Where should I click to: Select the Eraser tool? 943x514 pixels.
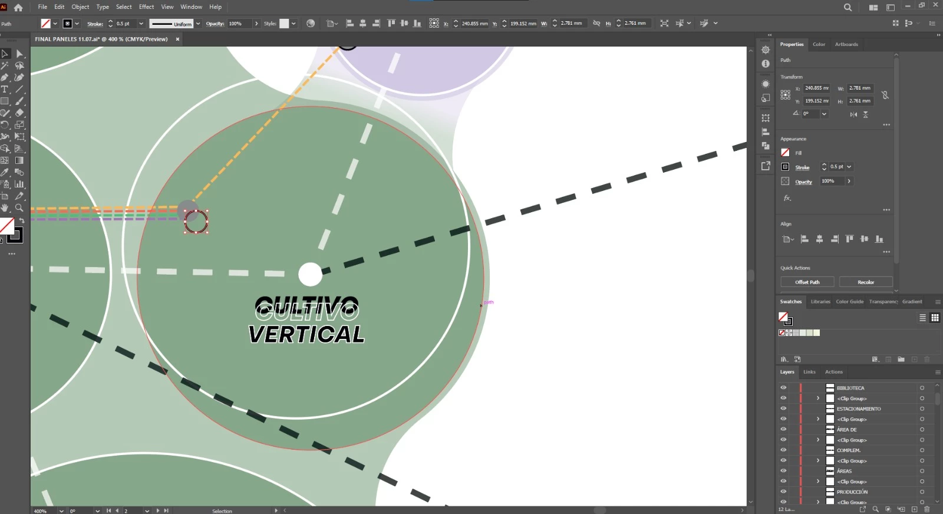tap(19, 113)
